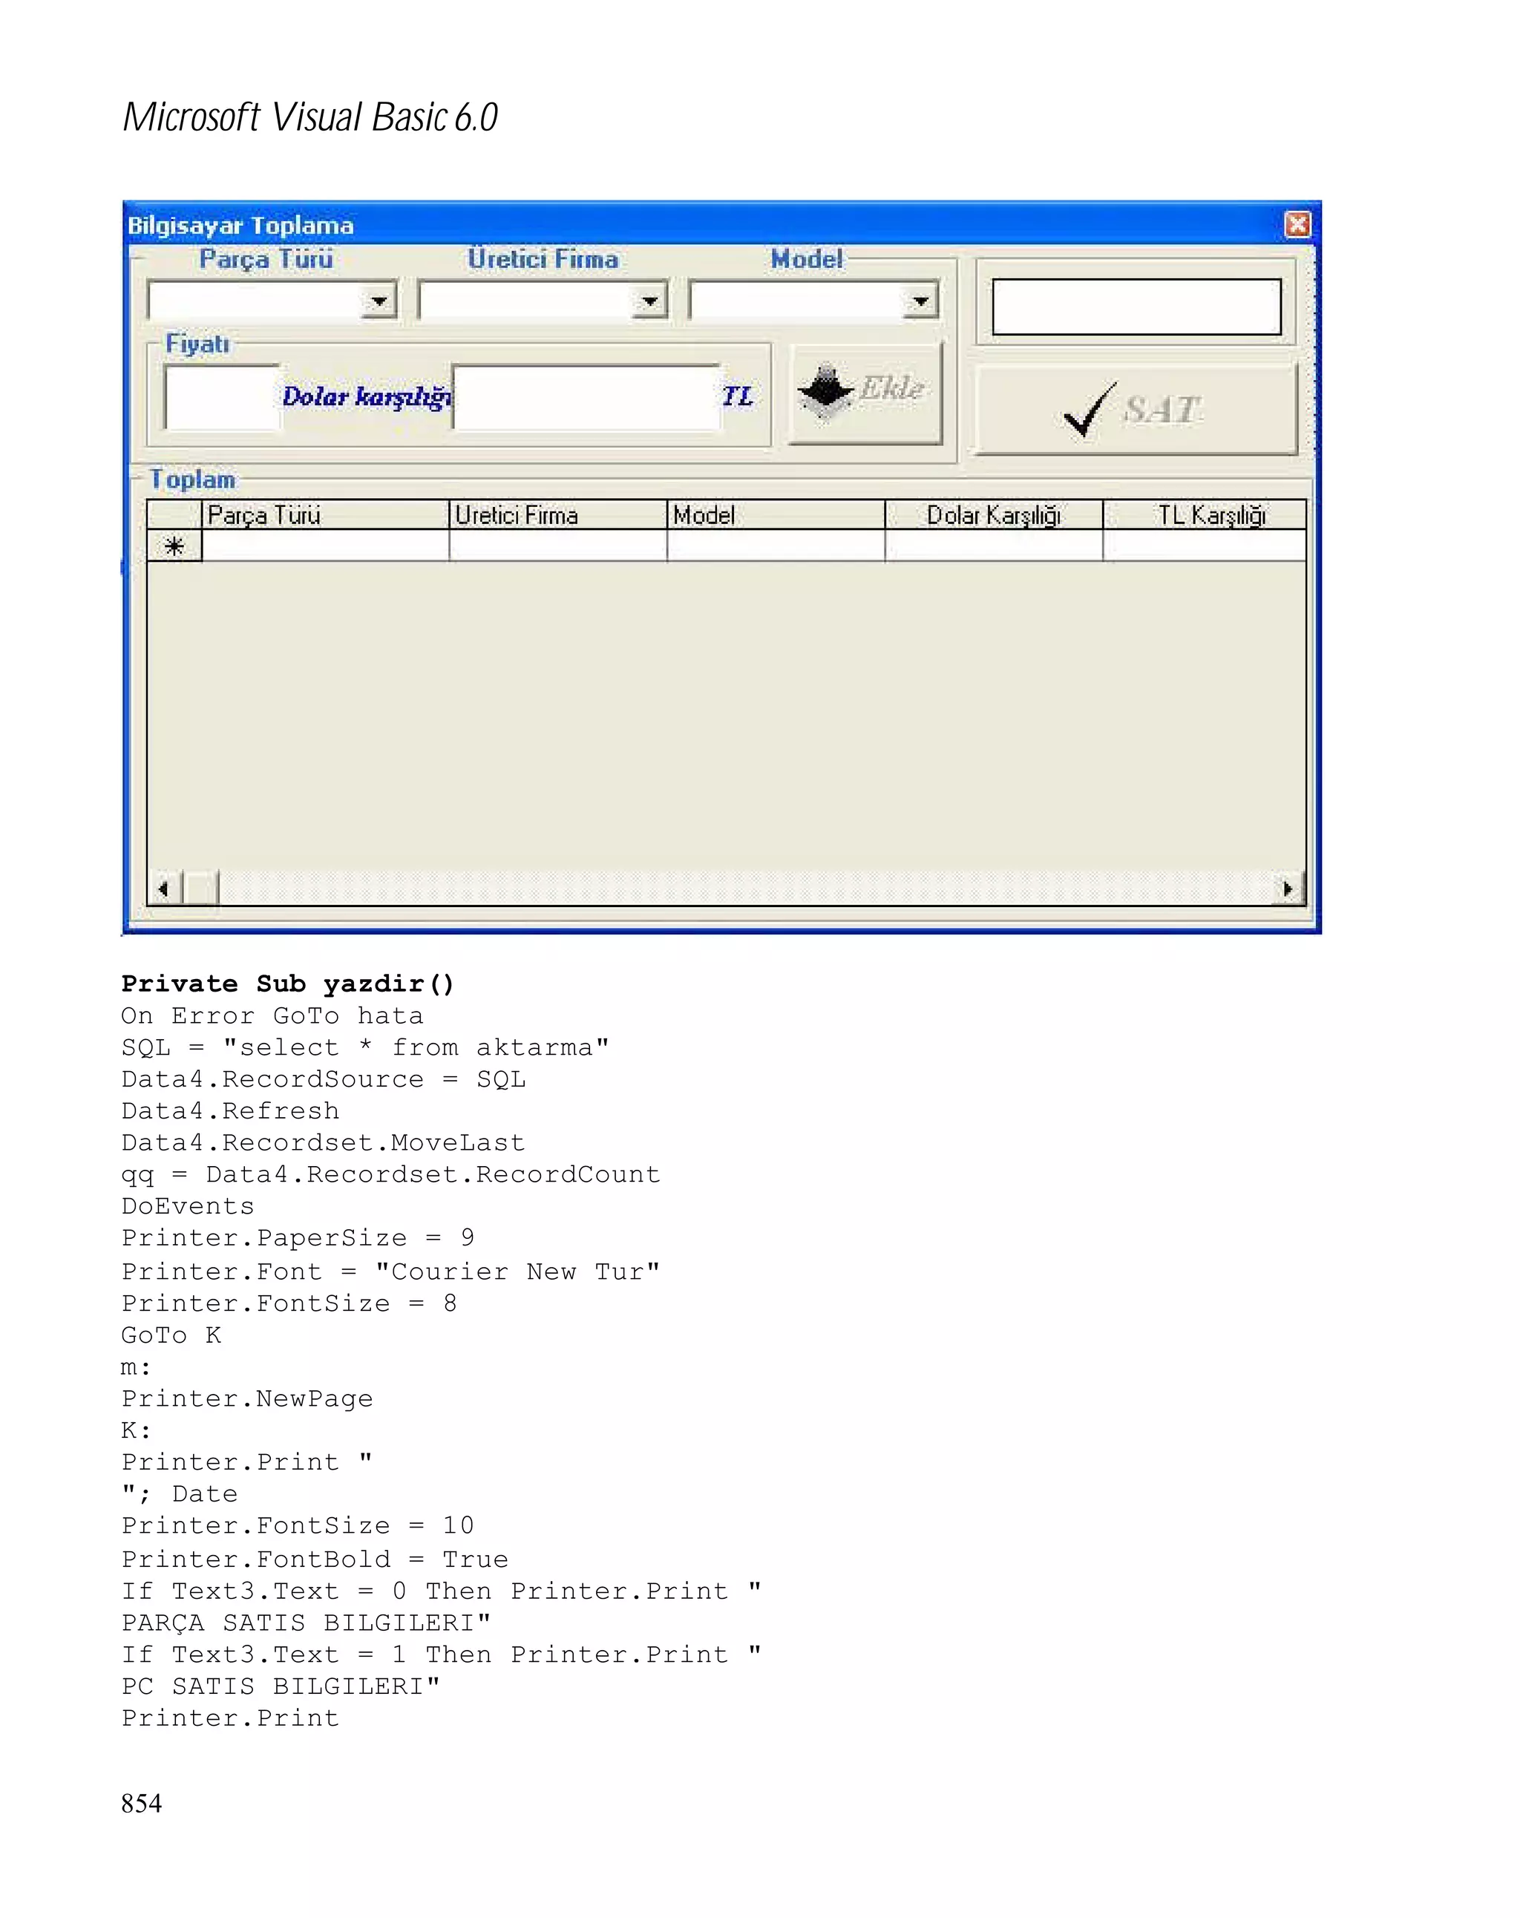Click the Parça Türü combo box field

click(272, 301)
